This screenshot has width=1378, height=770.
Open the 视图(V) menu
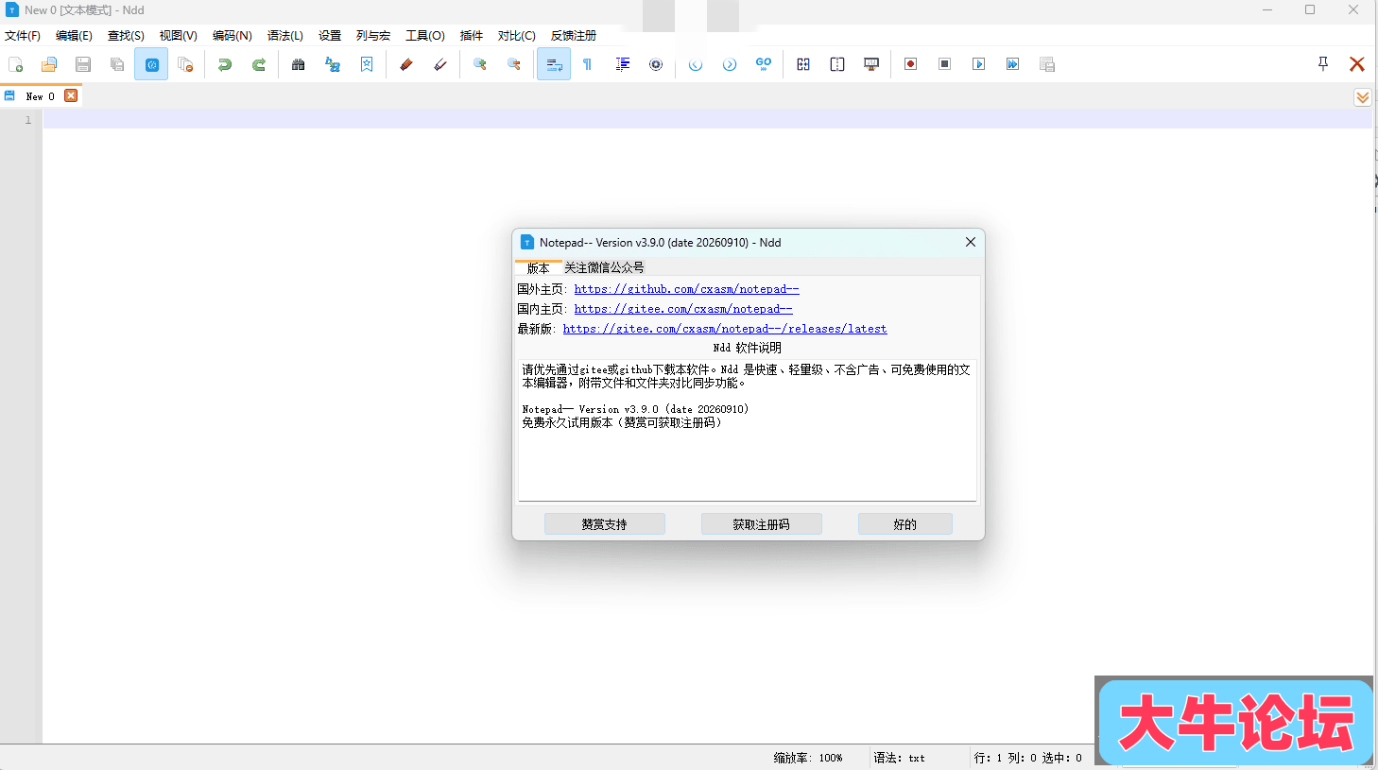(x=178, y=36)
